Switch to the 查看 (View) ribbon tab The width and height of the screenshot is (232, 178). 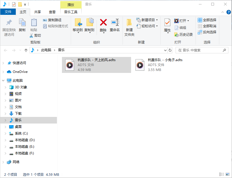(x=53, y=12)
